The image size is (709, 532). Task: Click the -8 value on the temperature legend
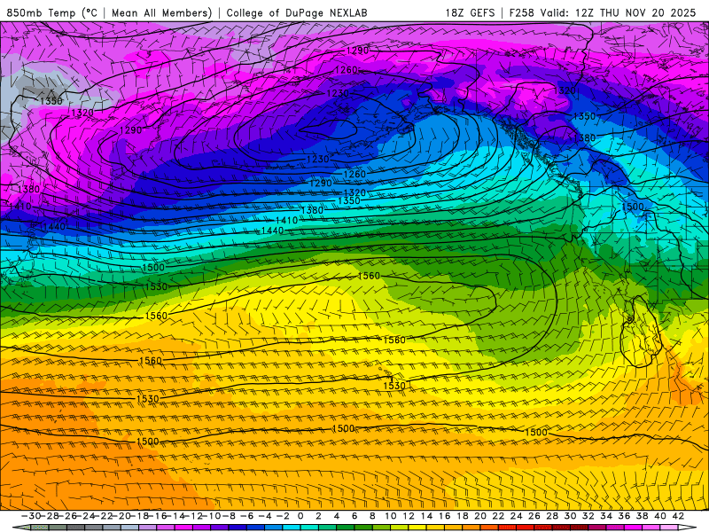pos(229,516)
